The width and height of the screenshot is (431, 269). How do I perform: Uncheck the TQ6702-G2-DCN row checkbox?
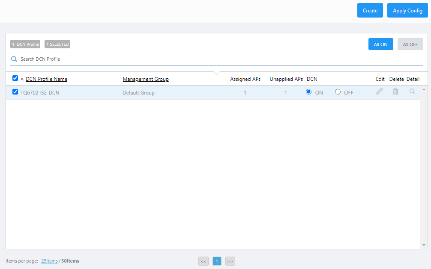pyautogui.click(x=15, y=92)
